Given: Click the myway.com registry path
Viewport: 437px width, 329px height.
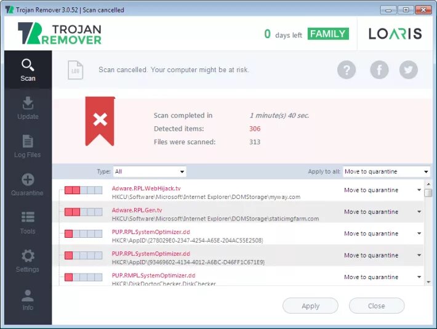Looking at the screenshot, I should [x=206, y=197].
